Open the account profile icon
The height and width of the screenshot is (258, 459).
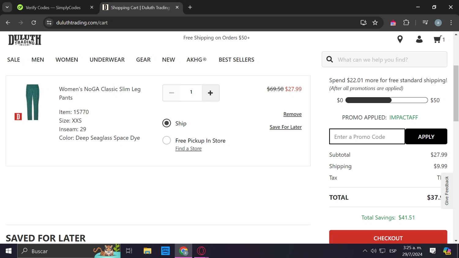click(419, 39)
